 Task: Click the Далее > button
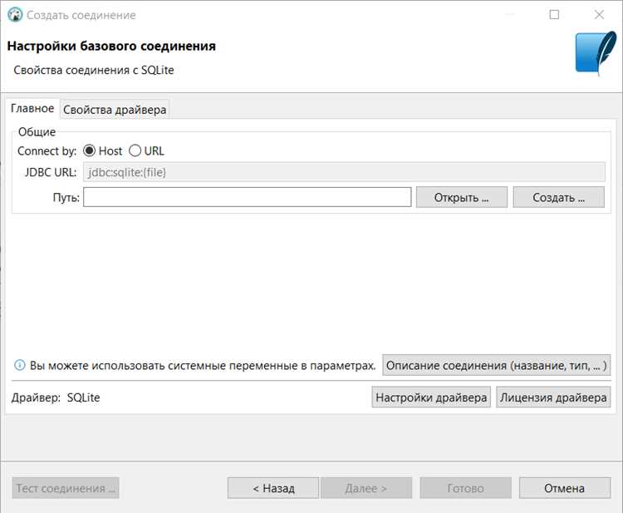pos(366,488)
